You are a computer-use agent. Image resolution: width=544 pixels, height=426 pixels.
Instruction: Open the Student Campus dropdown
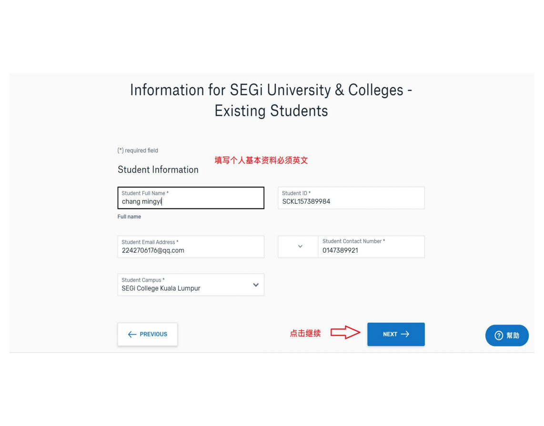(x=191, y=285)
